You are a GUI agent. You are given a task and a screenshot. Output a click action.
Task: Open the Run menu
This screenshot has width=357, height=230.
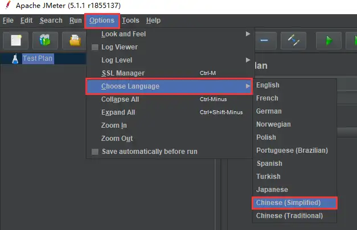(76, 20)
